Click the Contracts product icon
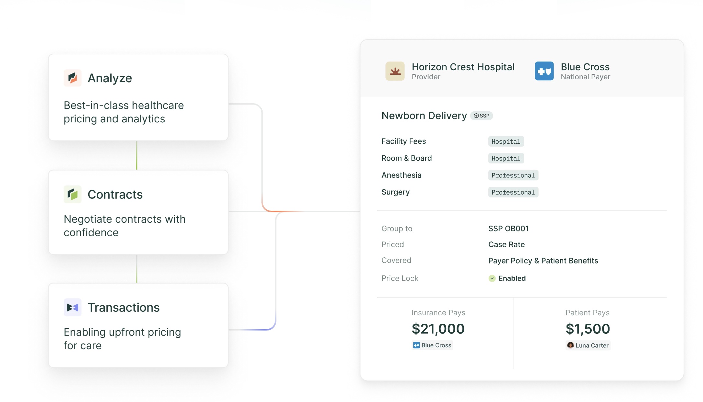Screen dimensions: 703x402 72,194
